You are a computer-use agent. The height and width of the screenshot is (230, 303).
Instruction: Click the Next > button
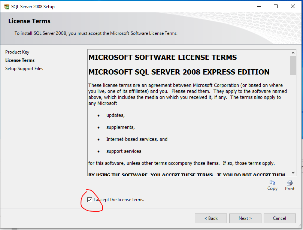245,218
